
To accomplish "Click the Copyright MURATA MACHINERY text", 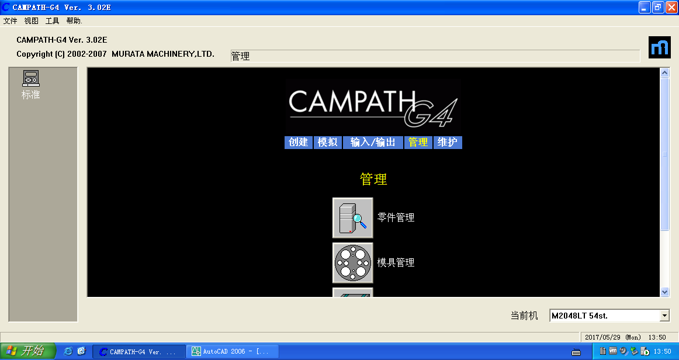I will coord(115,54).
